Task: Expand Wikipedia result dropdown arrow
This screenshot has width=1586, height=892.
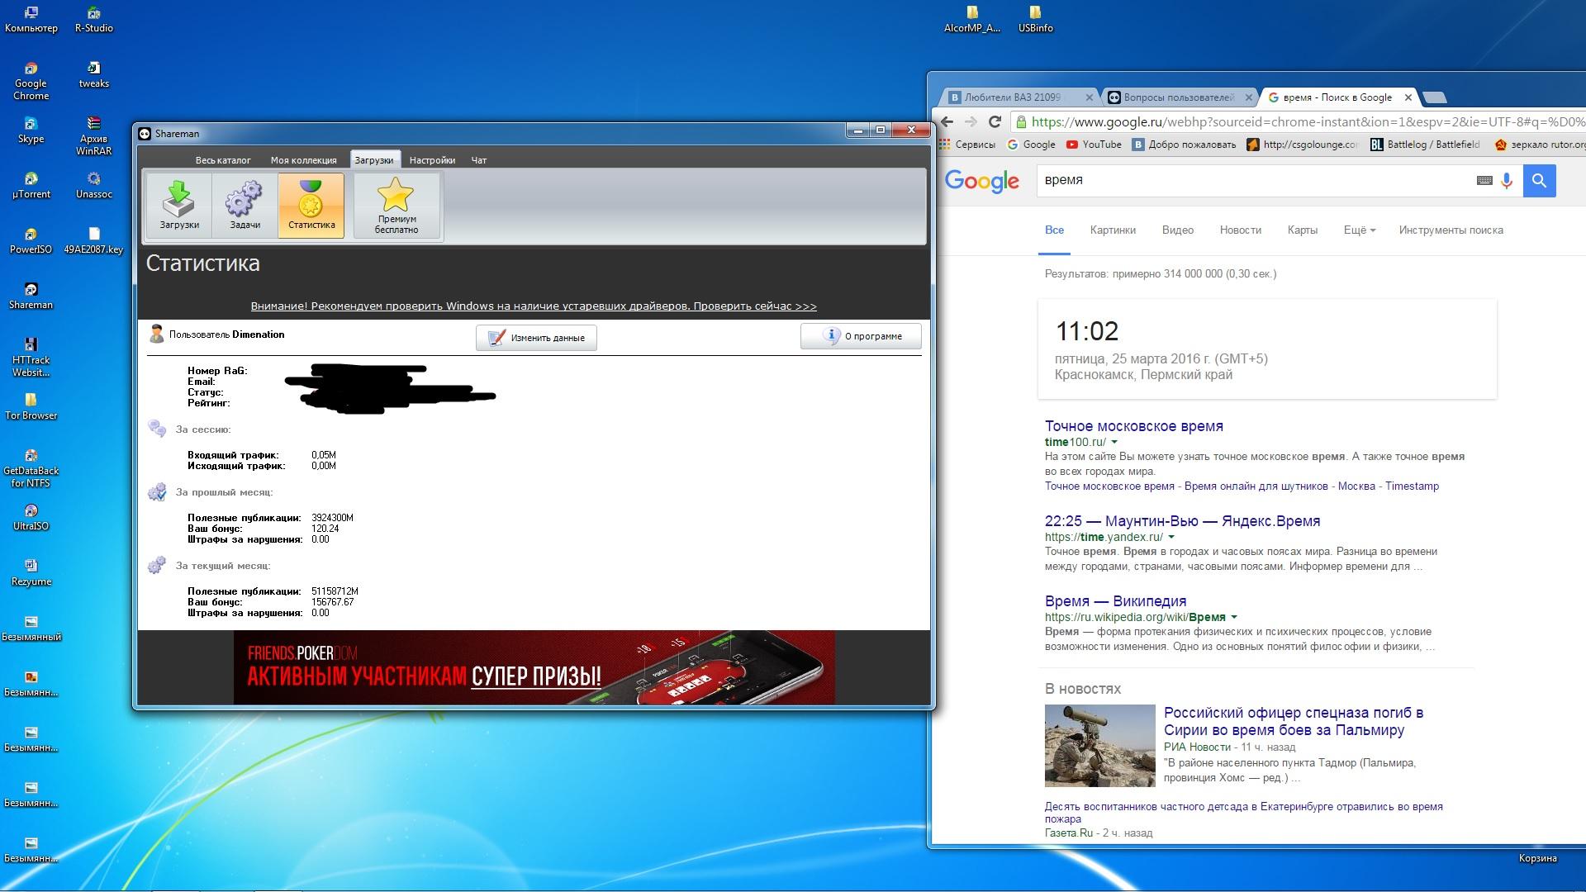Action: [x=1234, y=618]
